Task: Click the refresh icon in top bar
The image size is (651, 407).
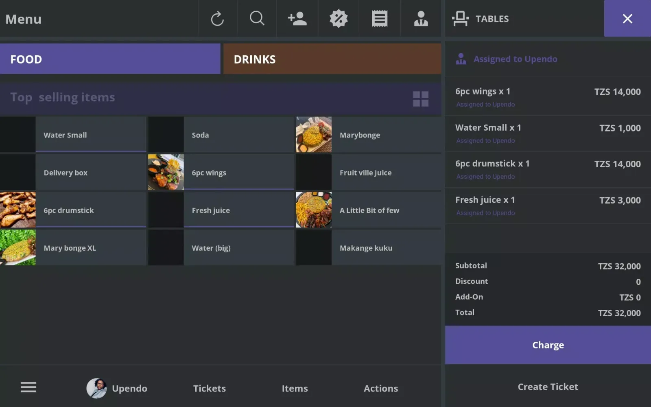Action: (x=217, y=19)
